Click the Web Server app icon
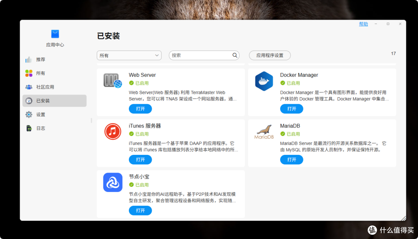Viewport: 418px width, 239px height. coord(113,81)
